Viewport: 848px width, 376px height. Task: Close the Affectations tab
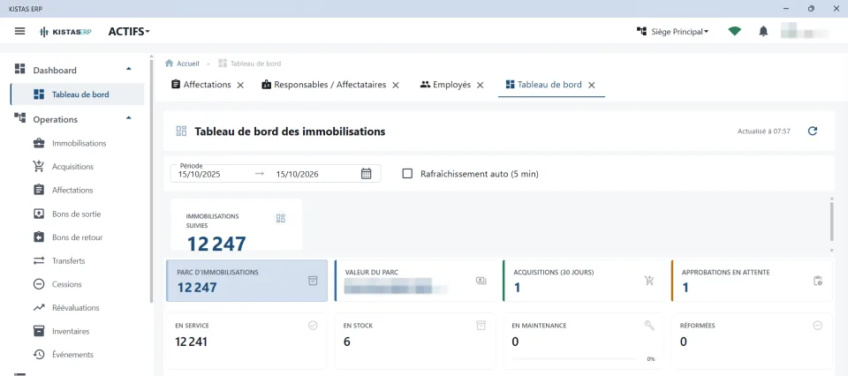click(x=240, y=85)
